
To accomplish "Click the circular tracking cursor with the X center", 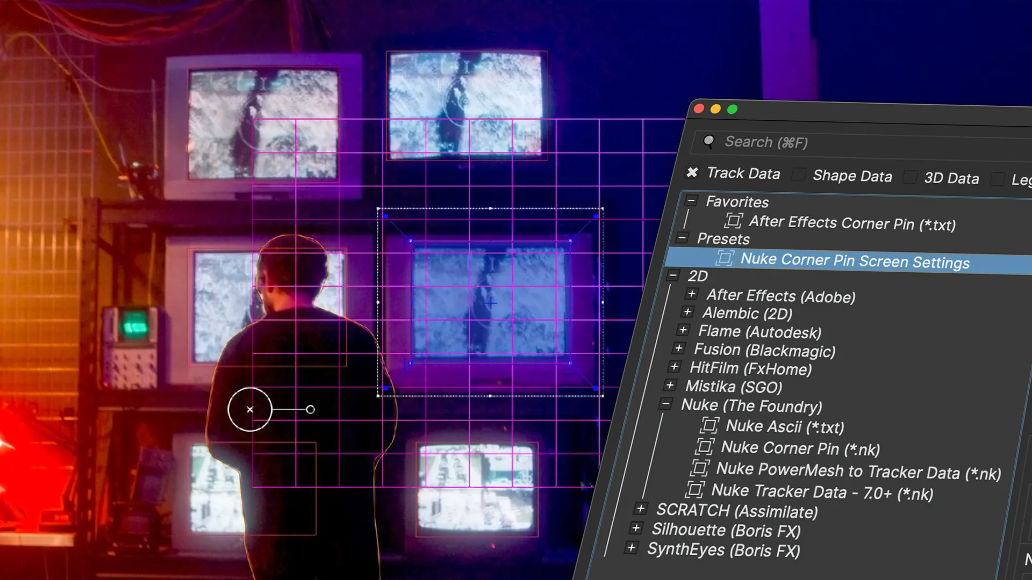I will point(250,410).
